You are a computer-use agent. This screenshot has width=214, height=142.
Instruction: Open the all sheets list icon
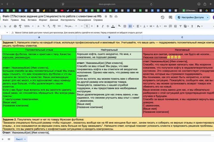9,139
